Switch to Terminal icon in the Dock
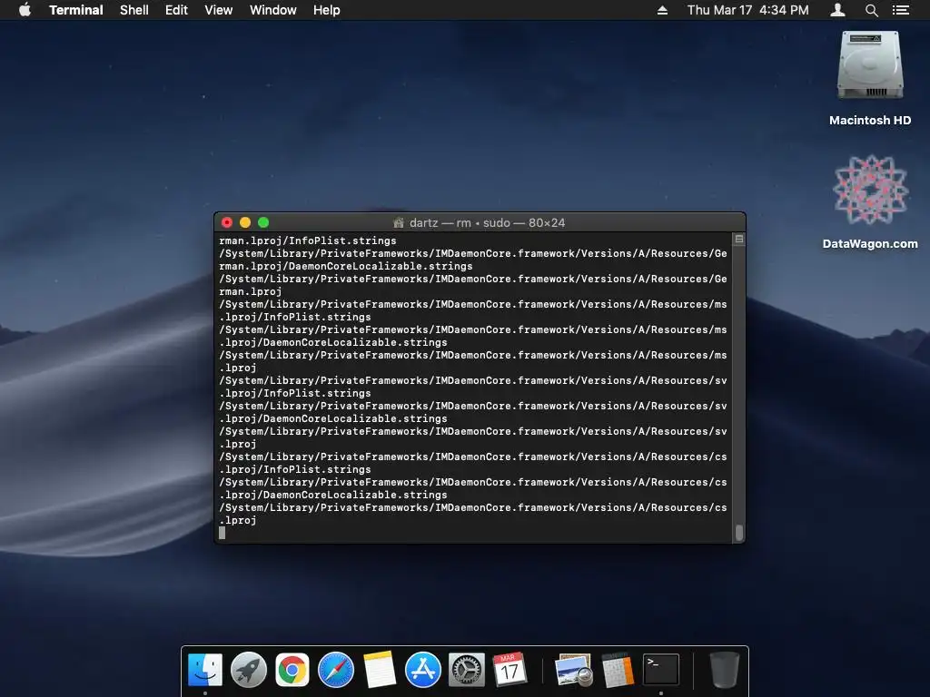Viewport: 930px width, 697px height. click(x=661, y=670)
